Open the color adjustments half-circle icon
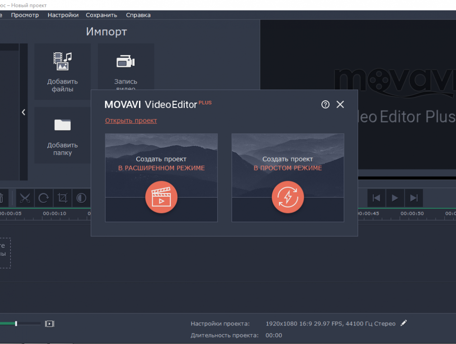This screenshot has width=456, height=344. 81,198
